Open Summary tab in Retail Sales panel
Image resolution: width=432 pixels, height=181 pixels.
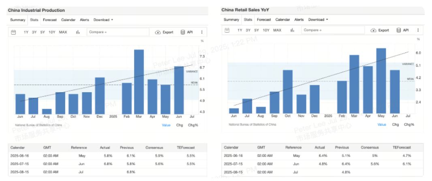pyautogui.click(x=231, y=19)
